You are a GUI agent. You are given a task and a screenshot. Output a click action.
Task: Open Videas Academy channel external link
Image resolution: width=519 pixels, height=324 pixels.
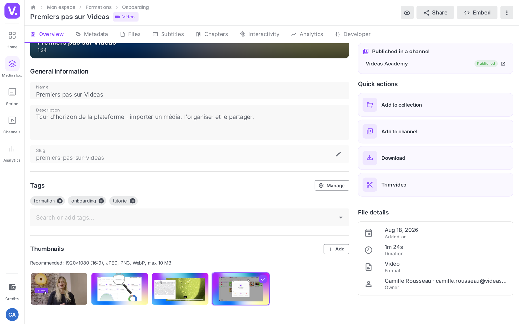(x=503, y=64)
